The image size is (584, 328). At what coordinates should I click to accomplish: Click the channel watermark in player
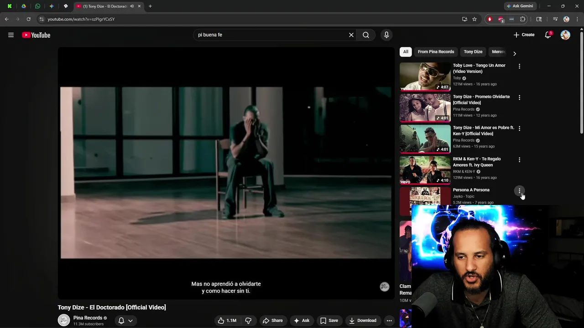385,287
